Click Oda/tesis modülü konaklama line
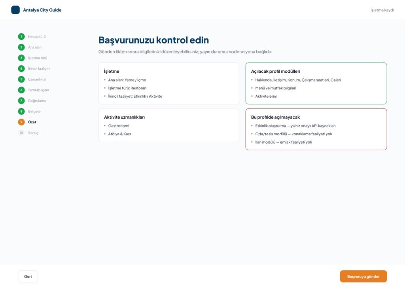The width and height of the screenshot is (405, 288). click(x=294, y=134)
